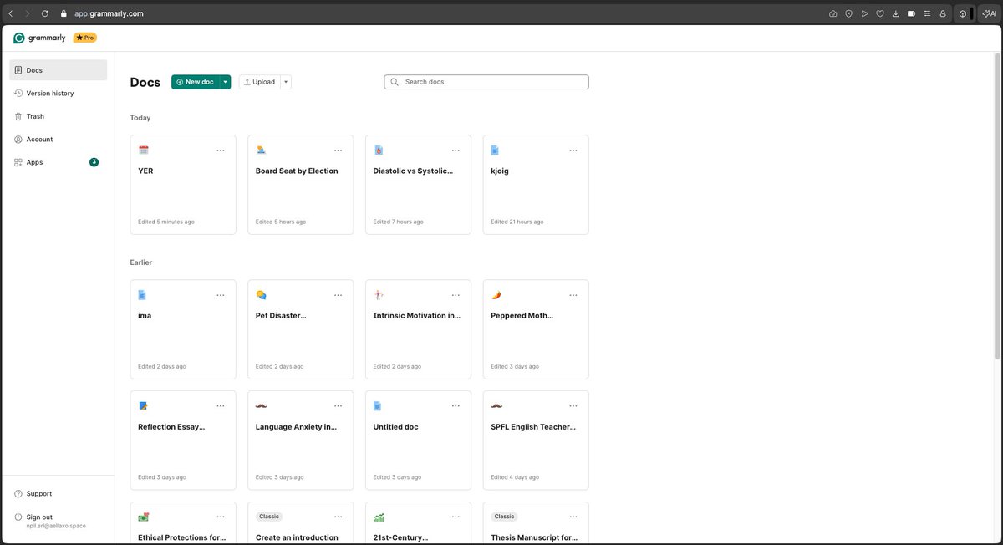
Task: Click "Edited 21 hours ago" text
Action: pos(517,222)
